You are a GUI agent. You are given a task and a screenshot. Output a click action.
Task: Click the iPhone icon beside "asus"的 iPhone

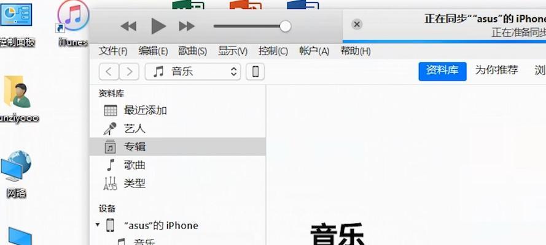pyautogui.click(x=110, y=225)
